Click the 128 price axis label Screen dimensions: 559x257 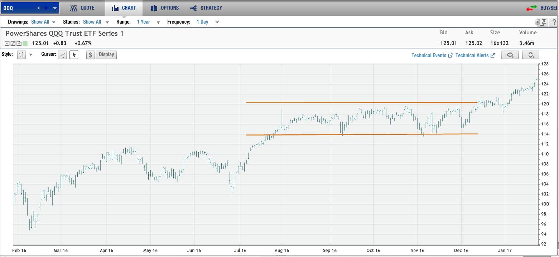point(545,64)
